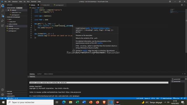The height and width of the screenshot is (105, 187).
Task: Click the Spaces: 4 indentation indicator
Action: tap(147, 98)
